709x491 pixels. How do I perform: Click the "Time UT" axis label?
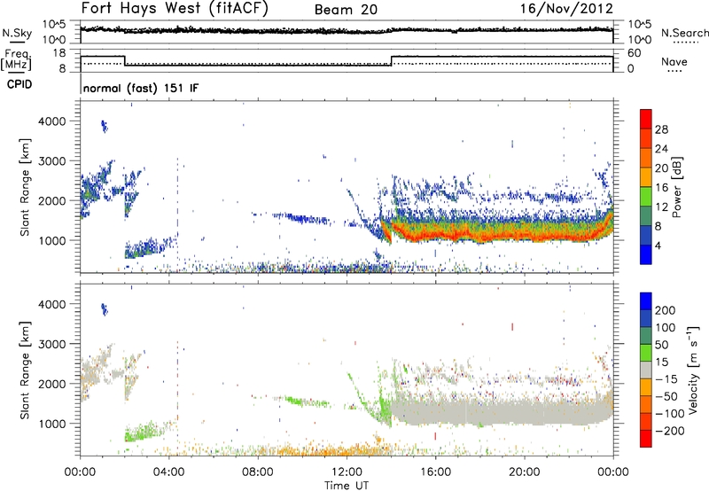tap(347, 485)
